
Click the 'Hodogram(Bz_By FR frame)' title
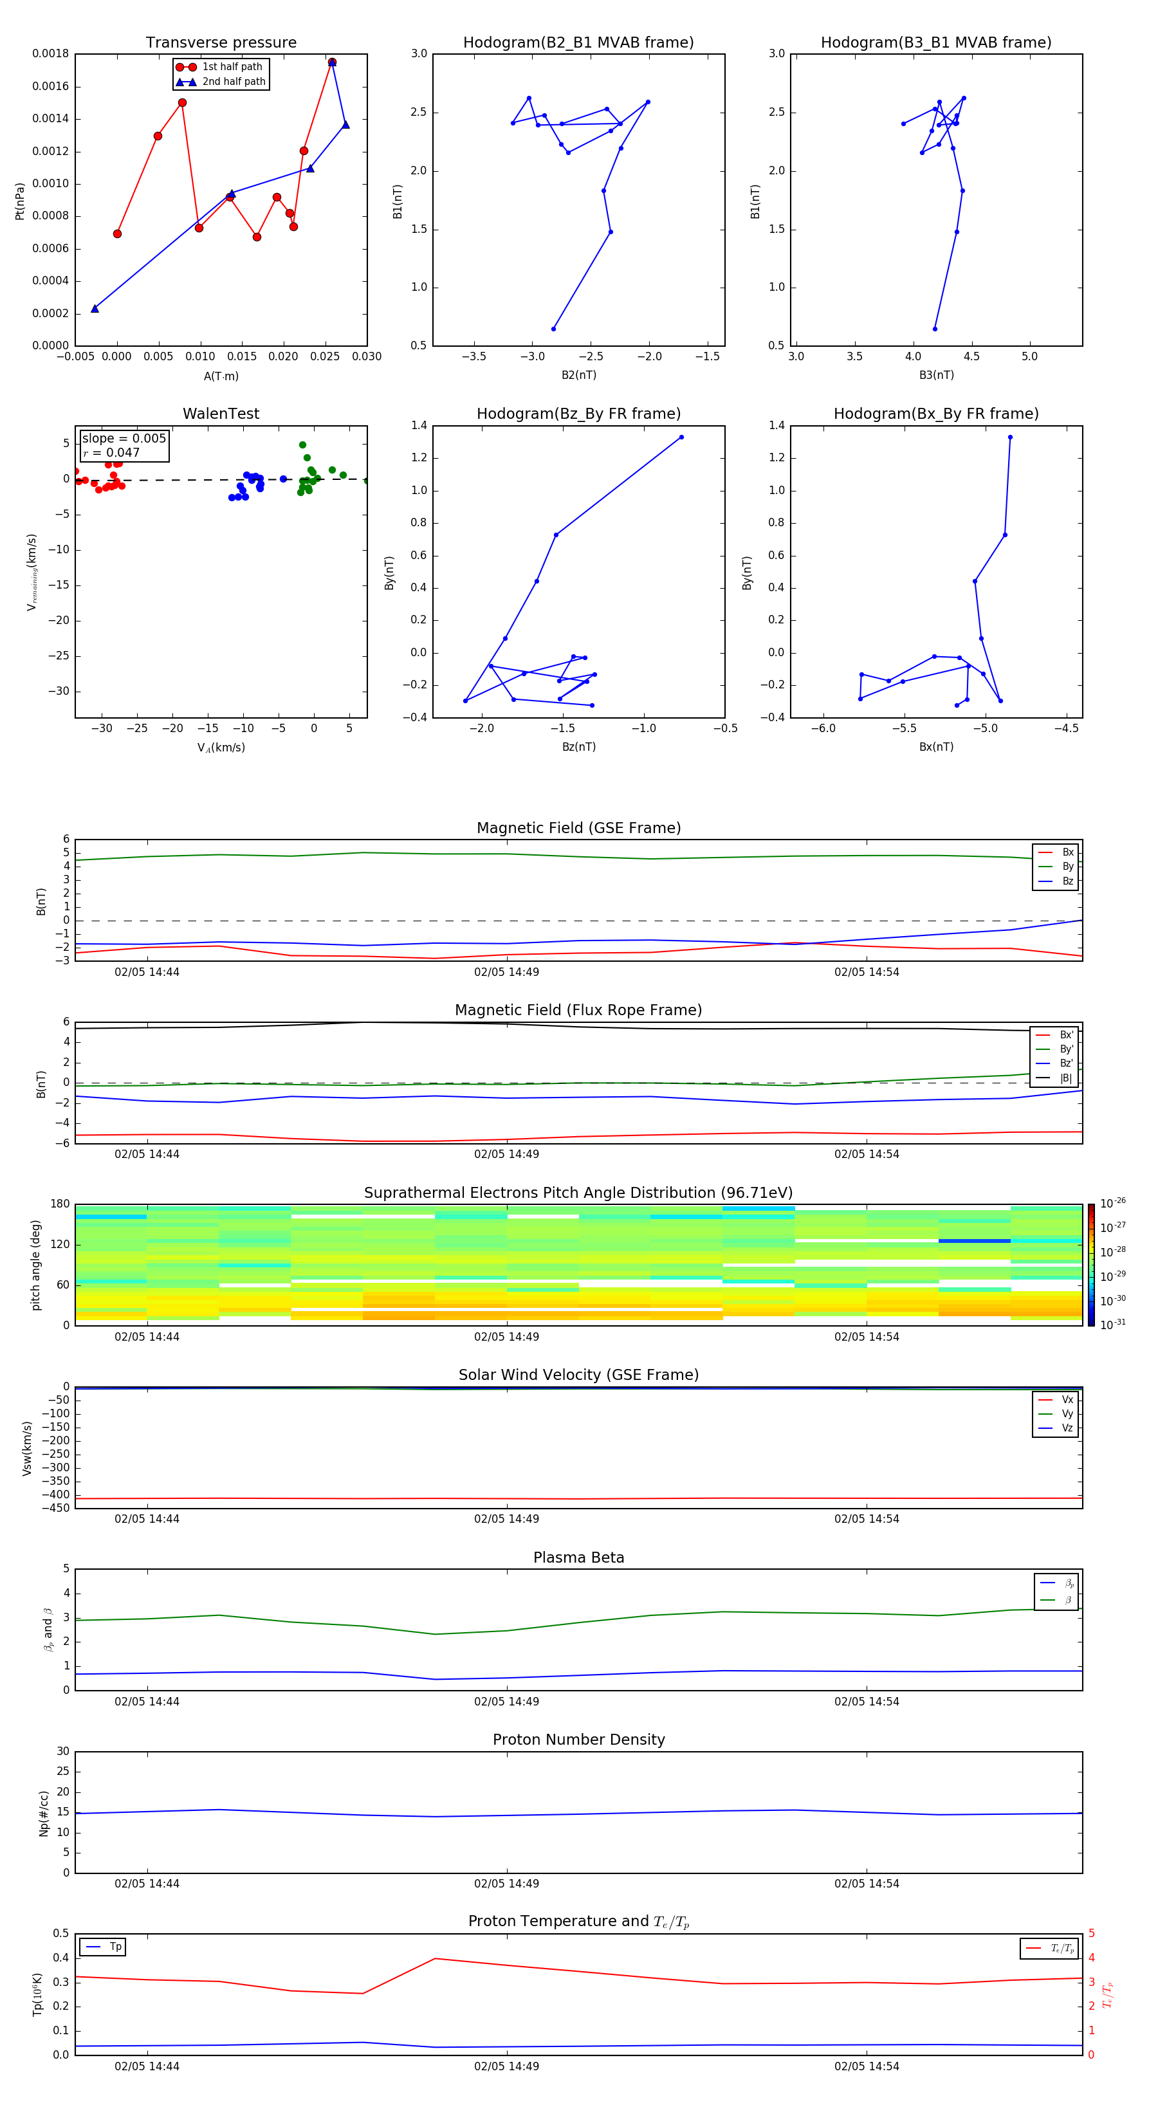click(x=578, y=414)
